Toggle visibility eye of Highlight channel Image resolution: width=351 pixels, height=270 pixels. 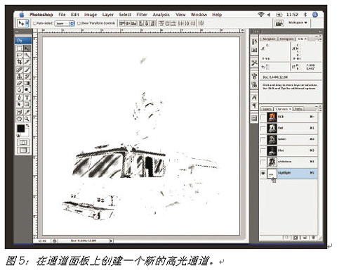(263, 173)
